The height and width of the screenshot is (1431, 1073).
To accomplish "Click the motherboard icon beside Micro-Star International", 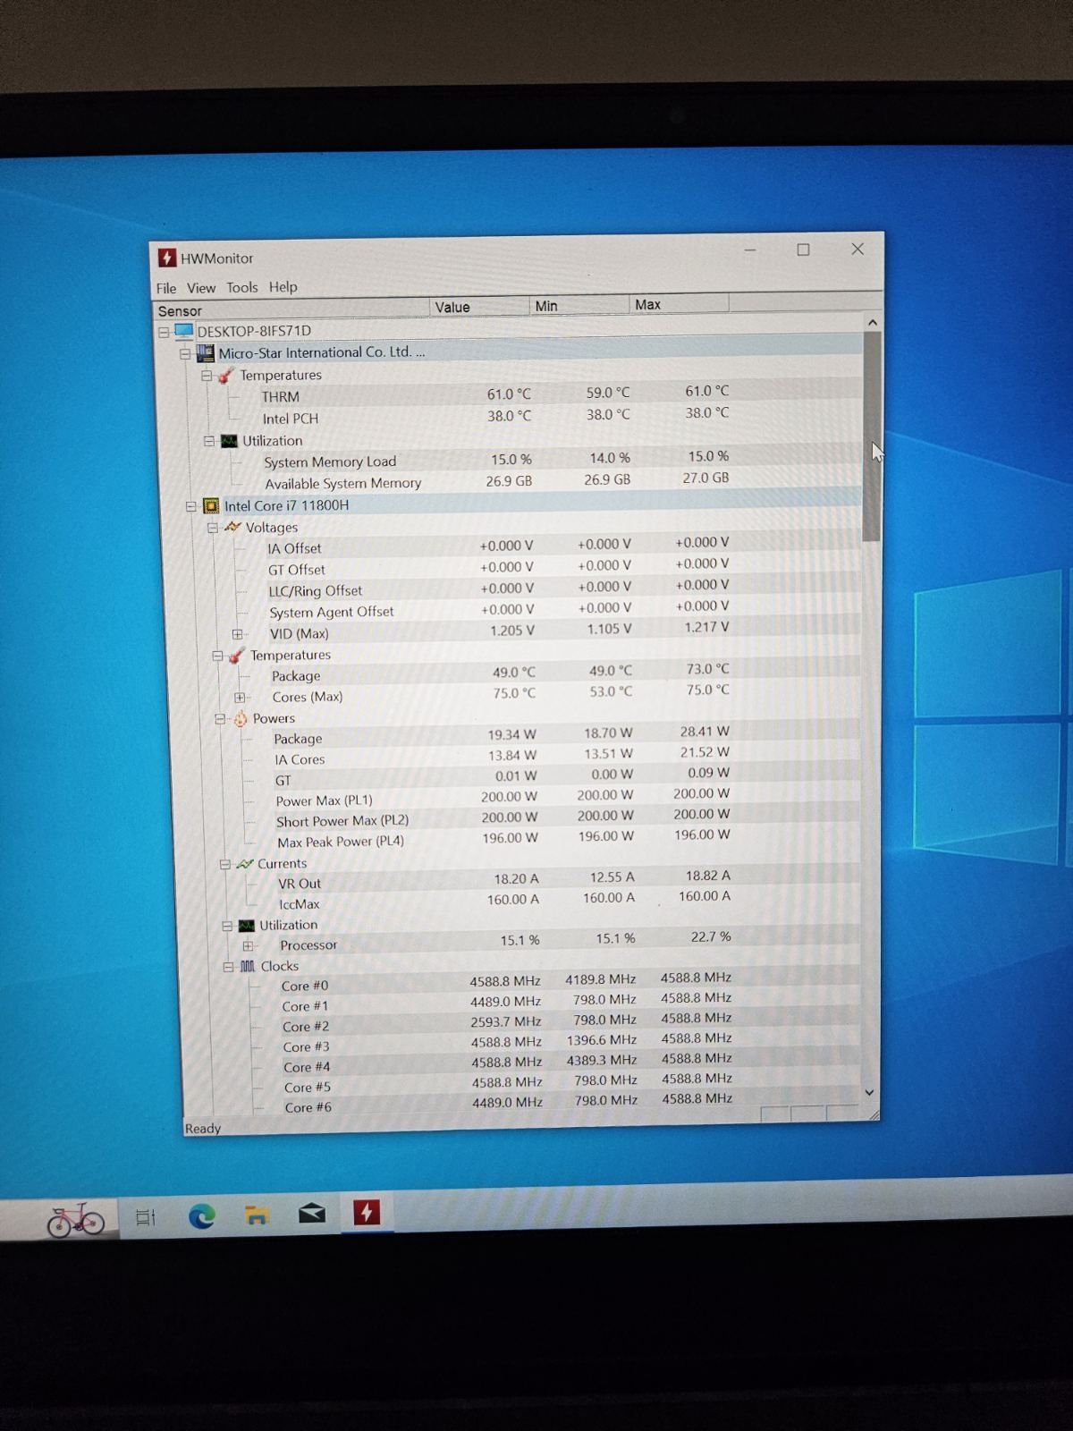I will (206, 353).
